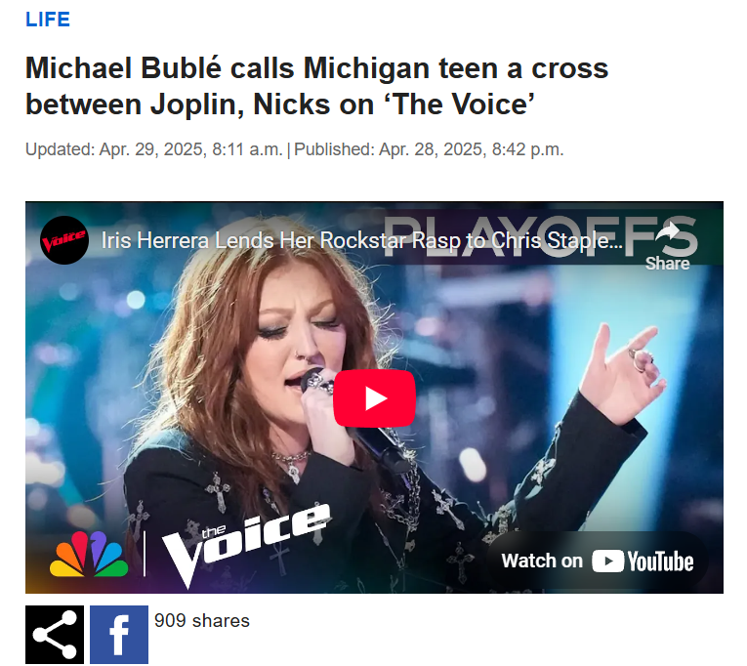747x666 pixels.
Task: Click the singer's face in video thumbnail
Action: point(295,333)
